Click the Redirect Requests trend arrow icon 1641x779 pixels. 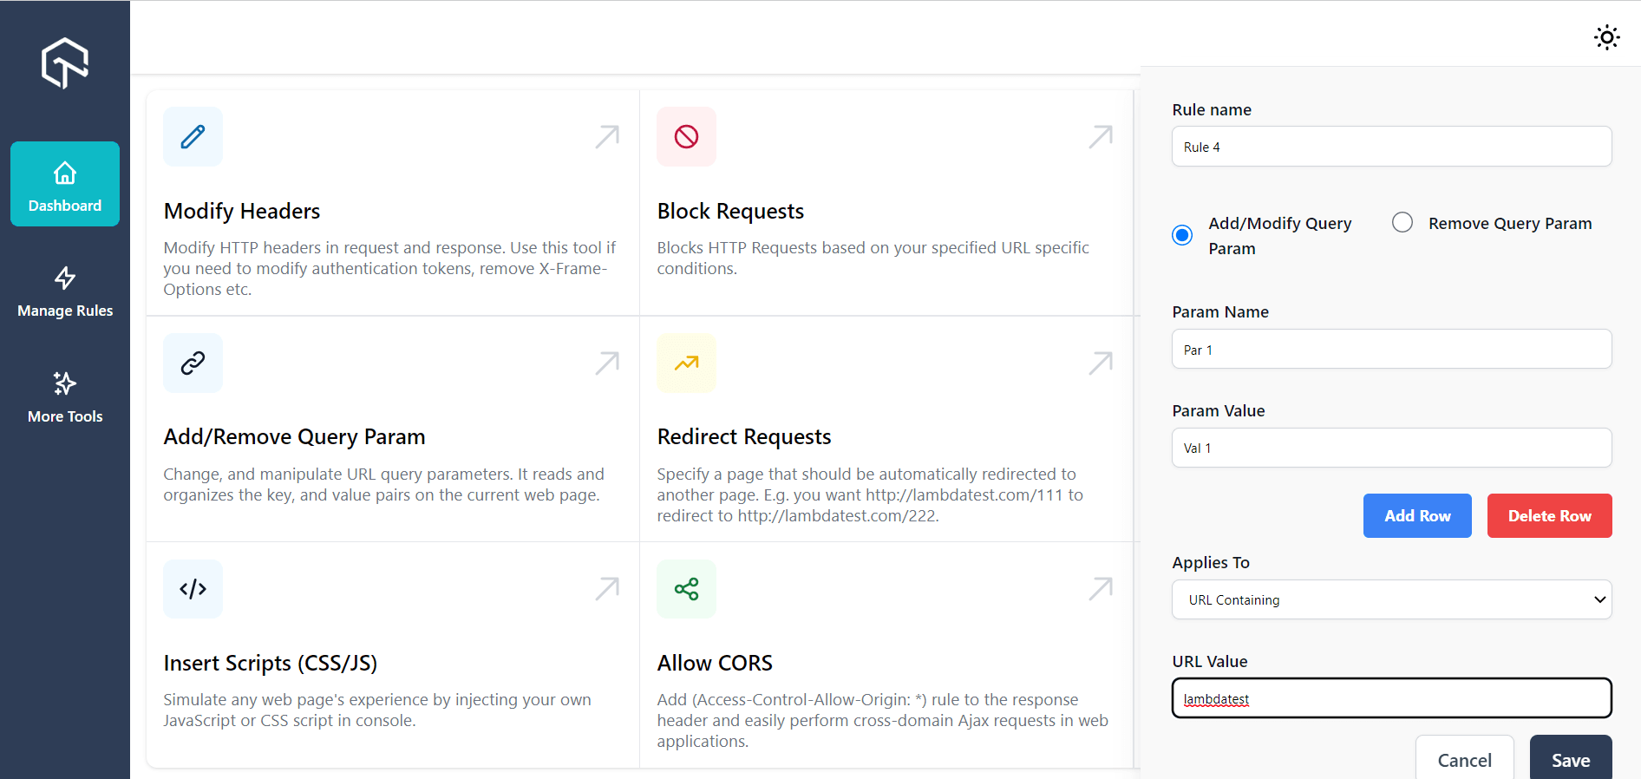coord(686,363)
